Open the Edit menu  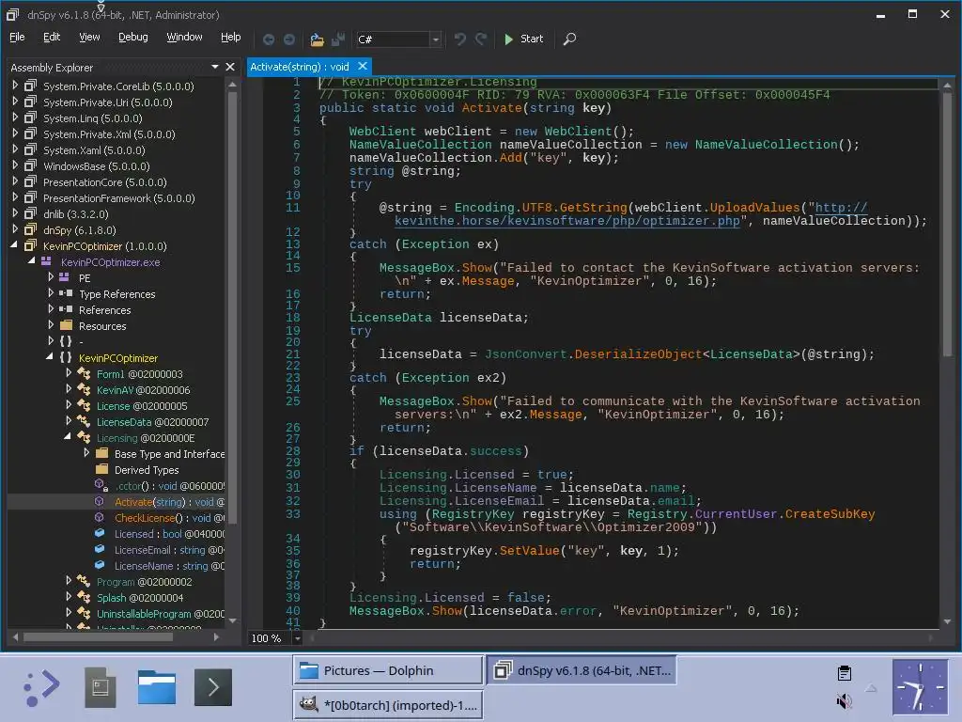coord(52,37)
